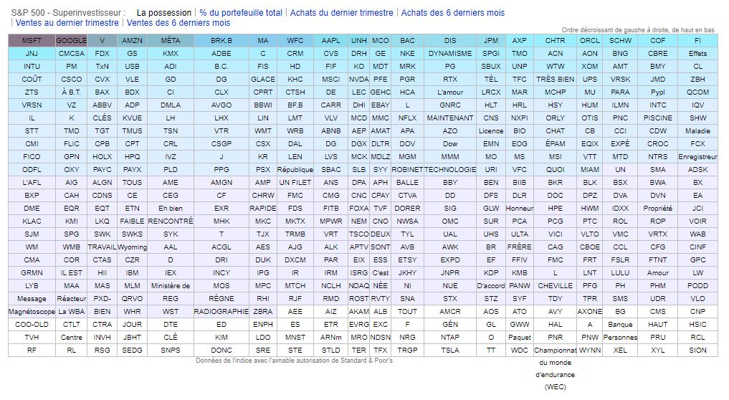Click the Enregistreur cell
Image resolution: width=729 pixels, height=400 pixels.
698,157
